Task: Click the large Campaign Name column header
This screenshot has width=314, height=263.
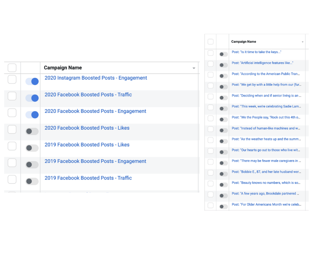Action: [63, 68]
